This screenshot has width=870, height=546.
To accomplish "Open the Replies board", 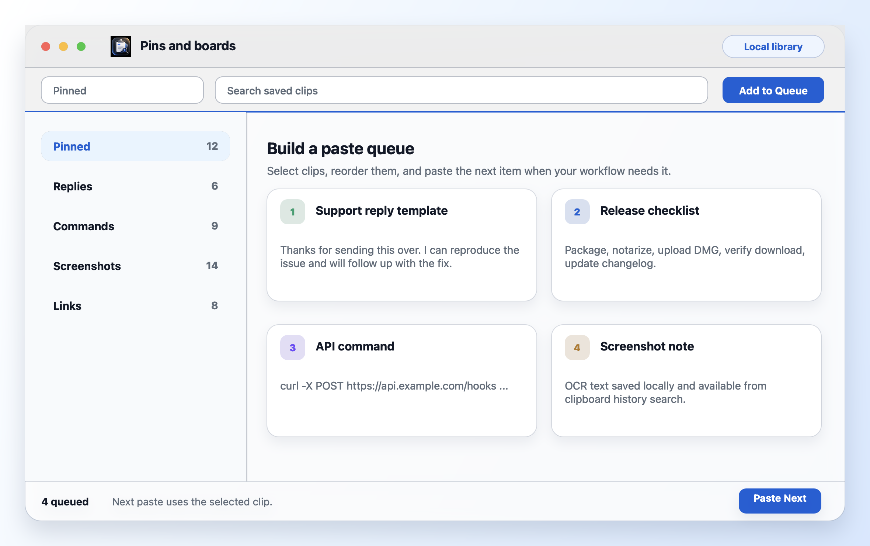I will click(136, 186).
